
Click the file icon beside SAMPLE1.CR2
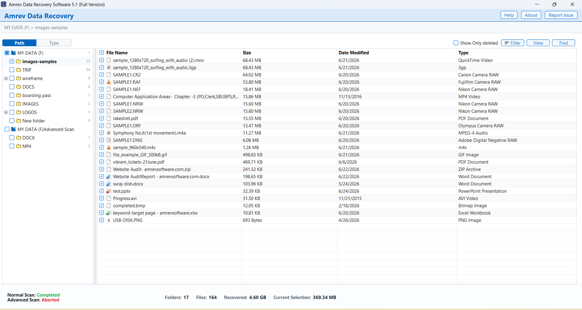[108, 75]
